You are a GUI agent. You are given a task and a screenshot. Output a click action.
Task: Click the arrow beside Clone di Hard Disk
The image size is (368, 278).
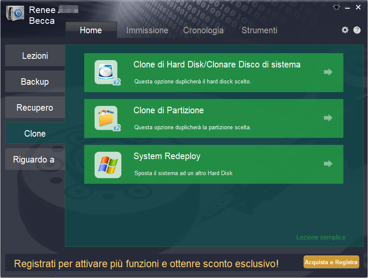point(328,72)
